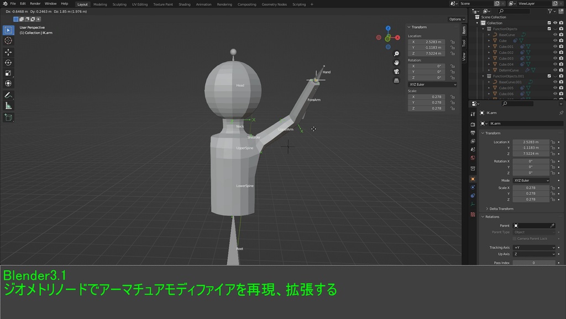Open the Object properties tab icon
The image size is (566, 319).
(473, 179)
